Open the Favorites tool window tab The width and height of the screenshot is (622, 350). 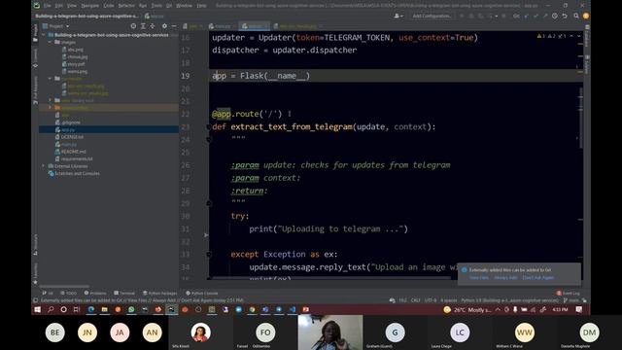(35, 273)
